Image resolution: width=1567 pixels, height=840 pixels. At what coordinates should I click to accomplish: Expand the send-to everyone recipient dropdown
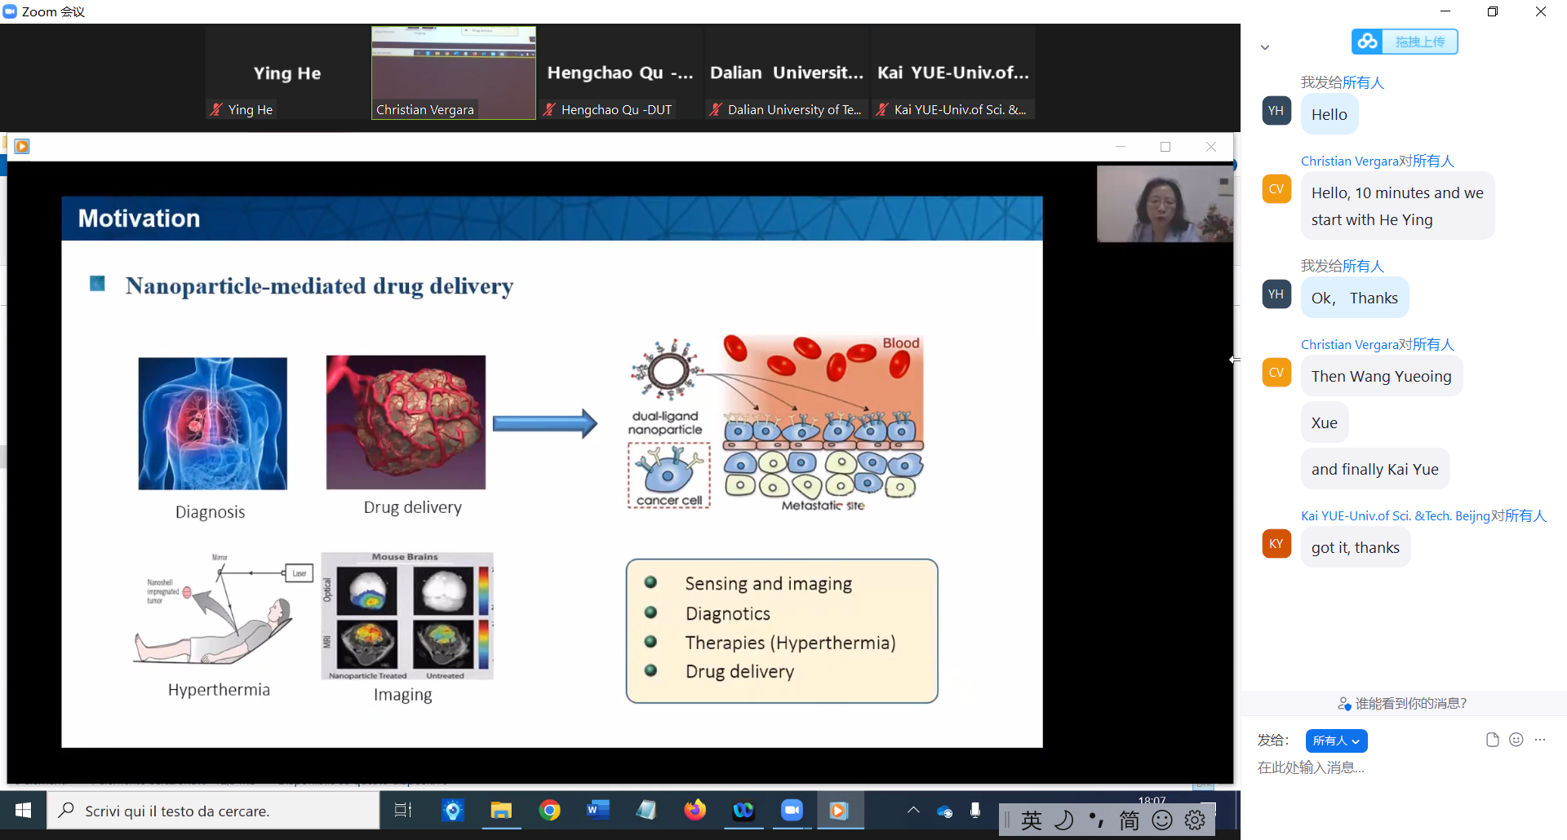pyautogui.click(x=1336, y=741)
